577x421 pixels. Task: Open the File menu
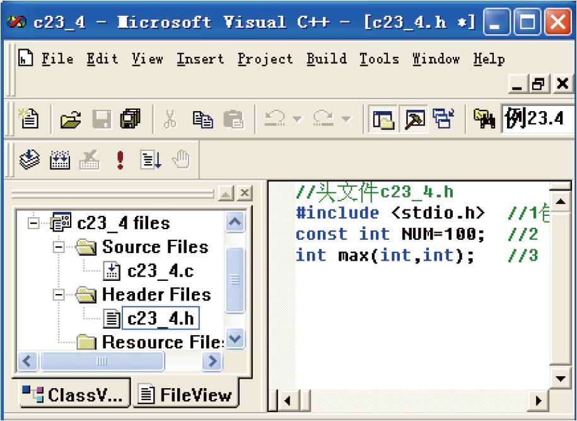pyautogui.click(x=57, y=59)
